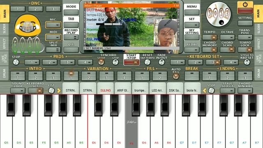Click SULING text in Main Page display

pos(93,39)
